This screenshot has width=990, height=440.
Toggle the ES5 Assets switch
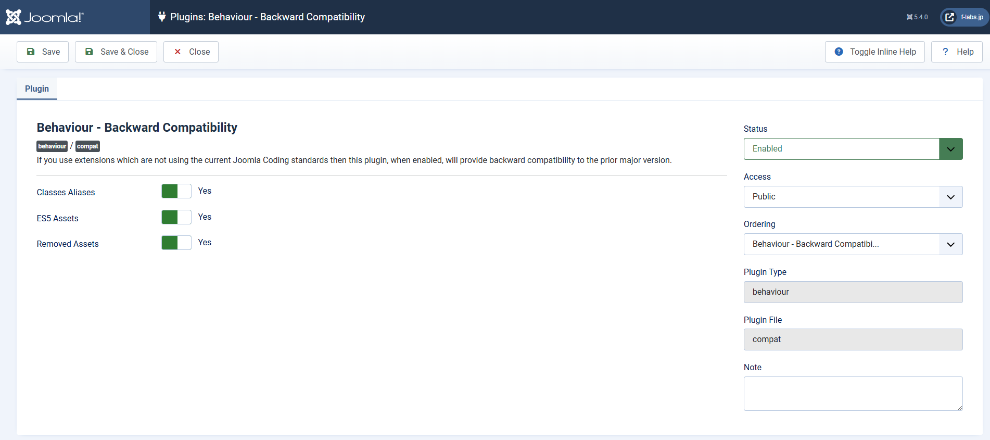pos(176,217)
